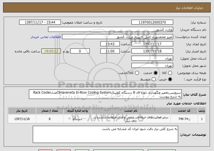Click the requester name field عزیز محمدپوری

[118, 37]
